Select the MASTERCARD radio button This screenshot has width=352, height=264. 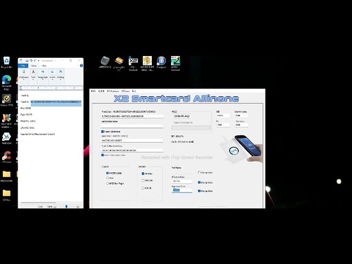click(107, 173)
